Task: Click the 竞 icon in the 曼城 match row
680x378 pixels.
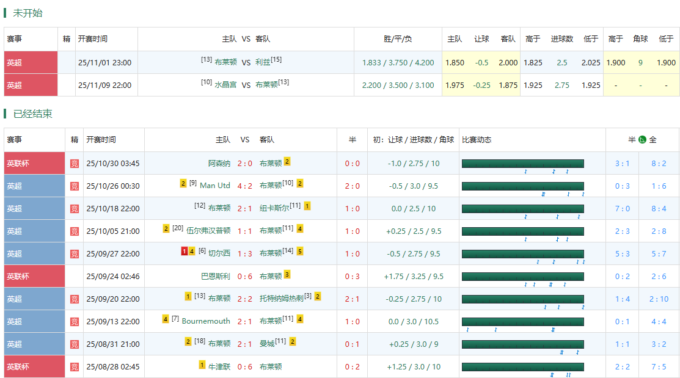Action: [x=75, y=344]
